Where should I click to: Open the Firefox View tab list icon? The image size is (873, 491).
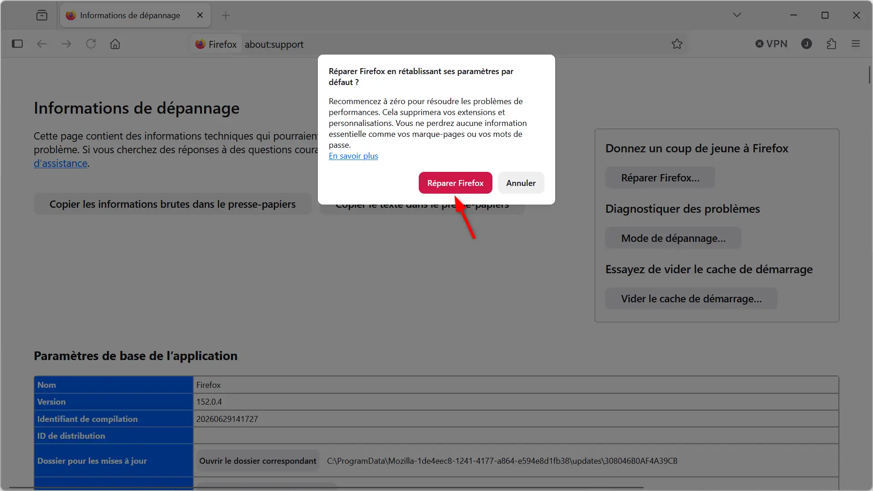tap(42, 15)
